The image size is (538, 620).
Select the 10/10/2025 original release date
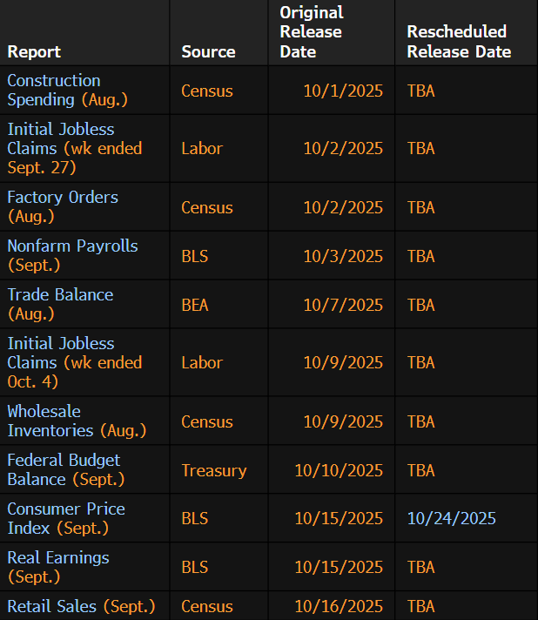pyautogui.click(x=339, y=470)
